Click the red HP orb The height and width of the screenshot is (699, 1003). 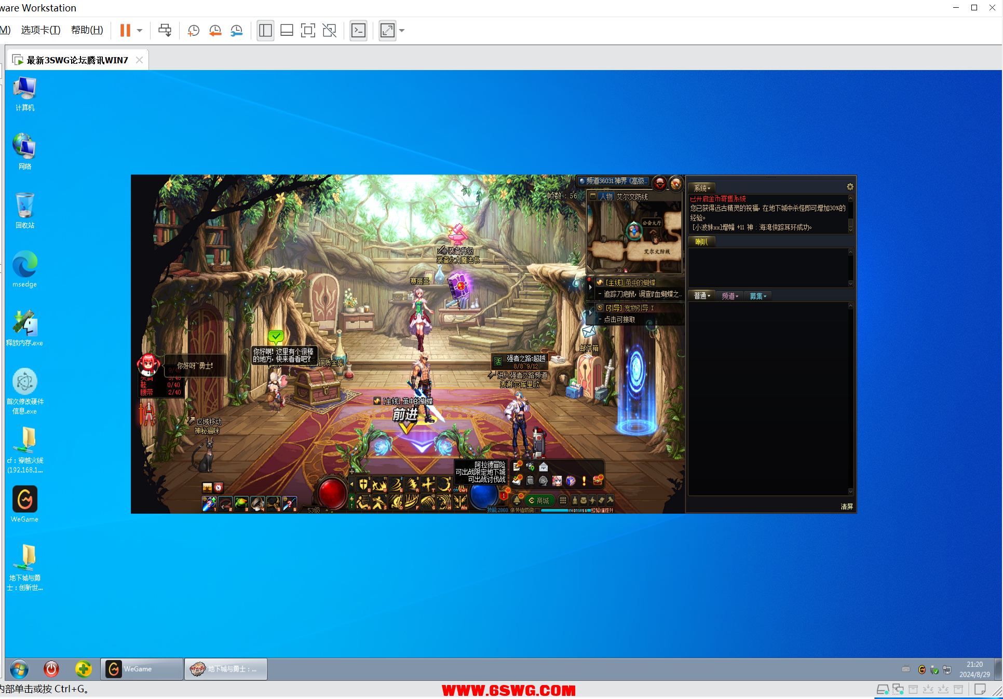332,492
